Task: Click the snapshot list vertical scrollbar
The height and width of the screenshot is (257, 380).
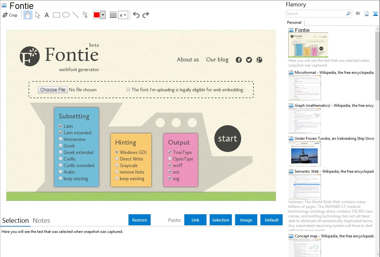Action: click(x=377, y=65)
